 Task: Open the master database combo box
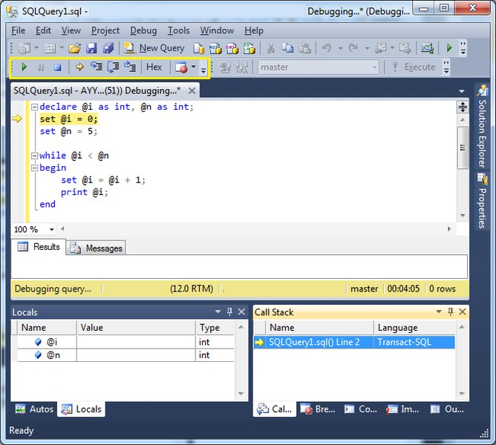319,67
